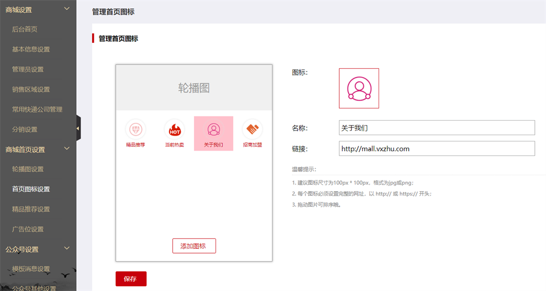Screen dimensions: 546x291
Task: Select the 招商加盟 handshake icon
Action: (x=252, y=129)
